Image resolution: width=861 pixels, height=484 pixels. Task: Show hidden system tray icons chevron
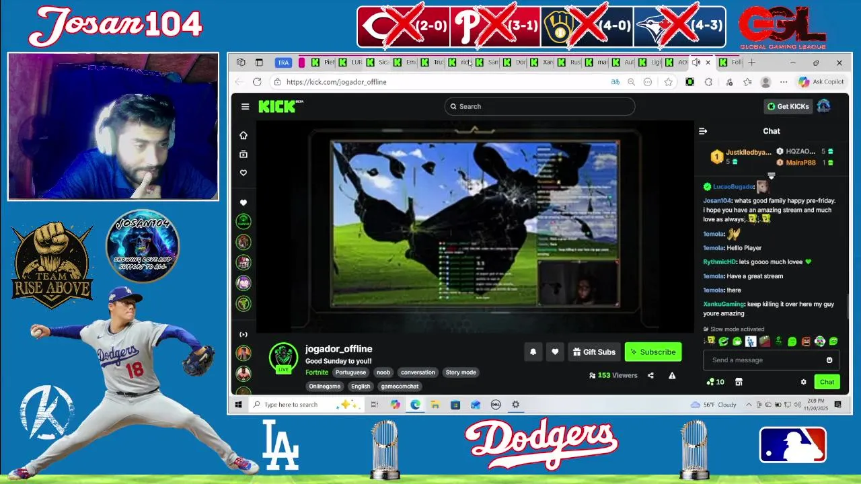(750, 405)
